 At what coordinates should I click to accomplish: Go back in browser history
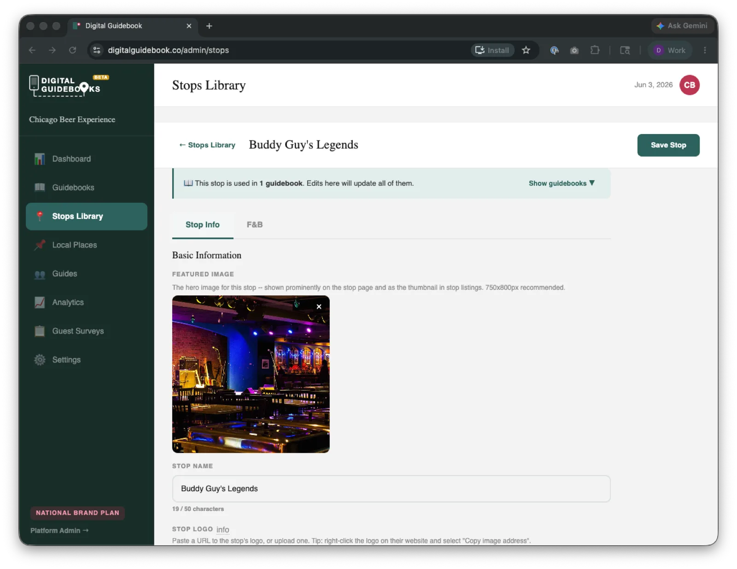click(x=32, y=50)
